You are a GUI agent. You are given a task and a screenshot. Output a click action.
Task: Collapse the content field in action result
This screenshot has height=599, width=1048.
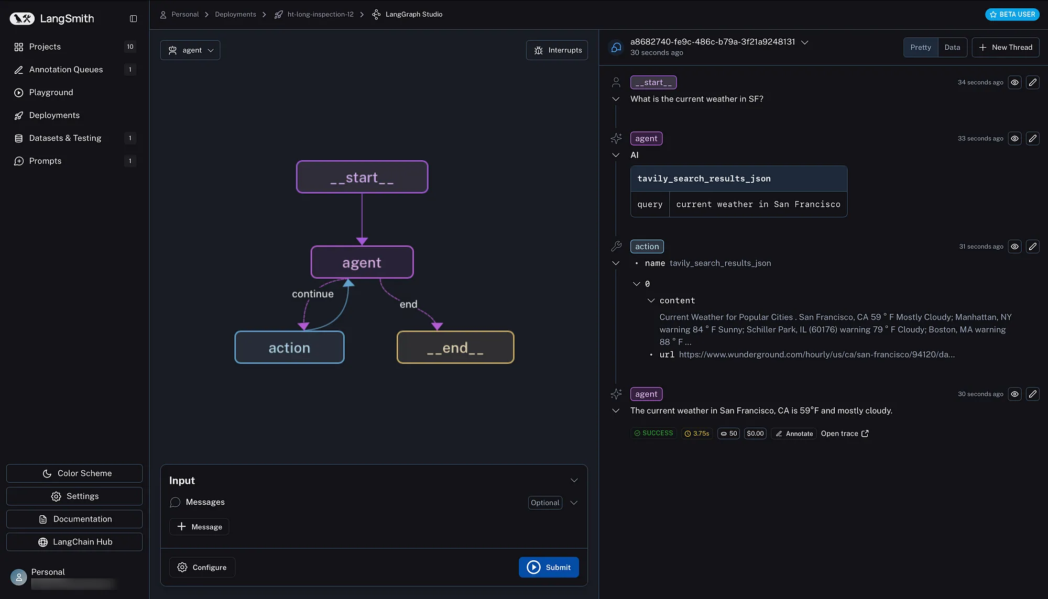pyautogui.click(x=651, y=301)
